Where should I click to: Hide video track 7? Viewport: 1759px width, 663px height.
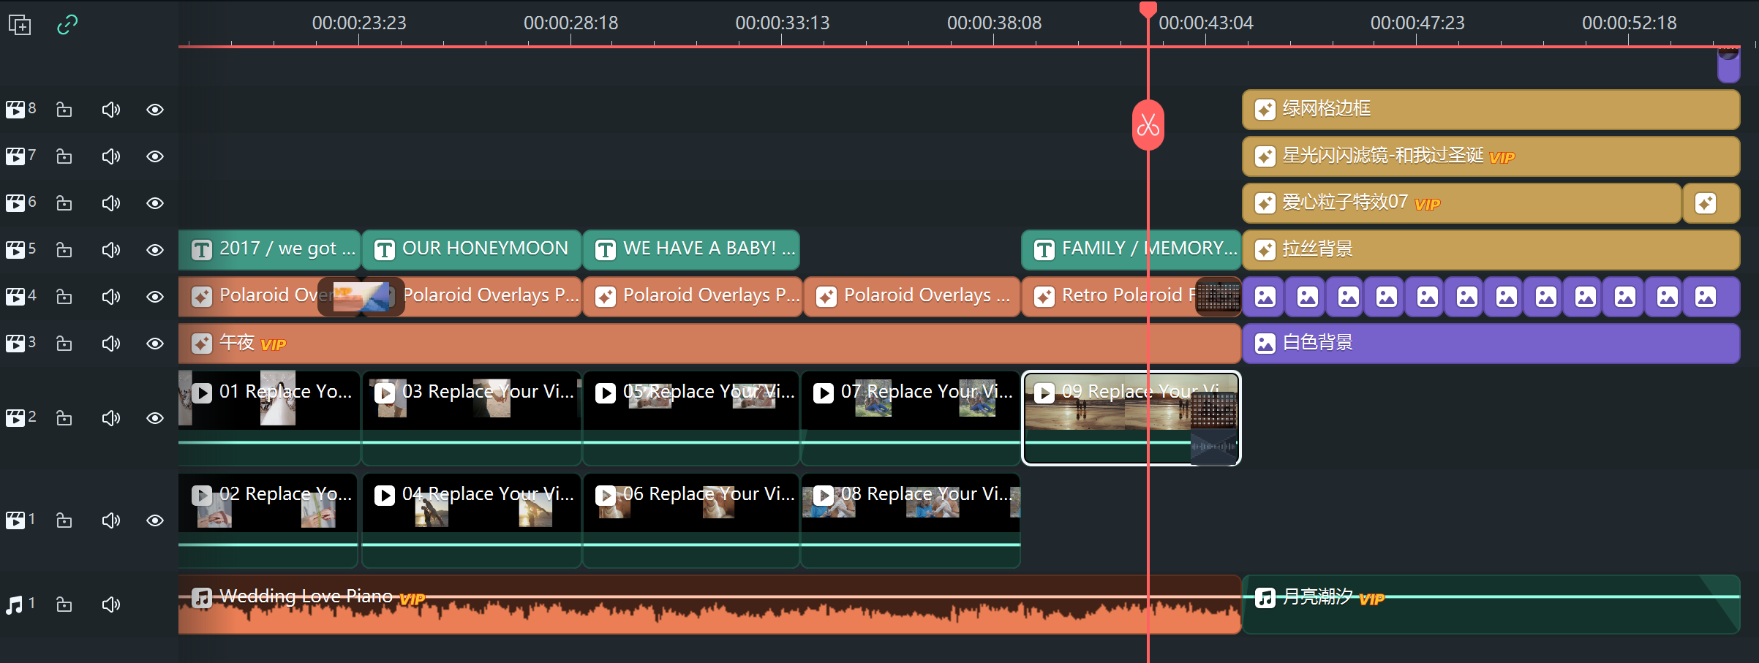[155, 156]
